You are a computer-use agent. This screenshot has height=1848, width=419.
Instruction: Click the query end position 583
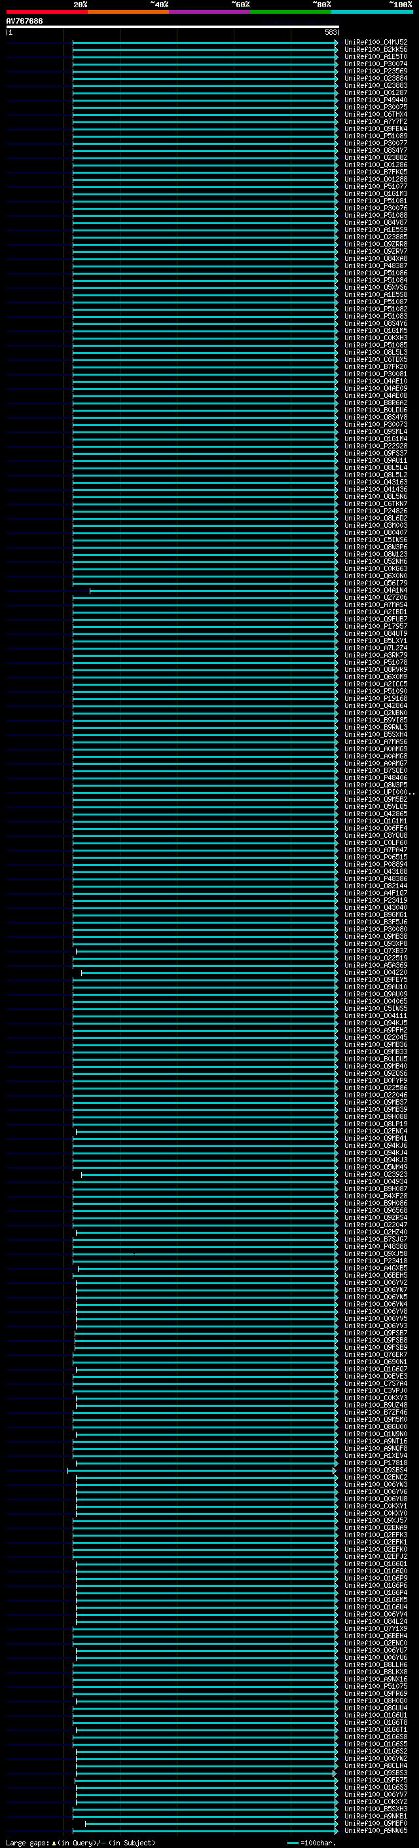click(330, 32)
